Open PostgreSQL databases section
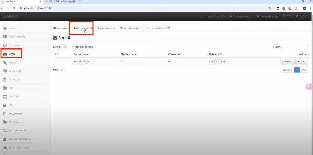The image size is (313, 155). pos(12,71)
